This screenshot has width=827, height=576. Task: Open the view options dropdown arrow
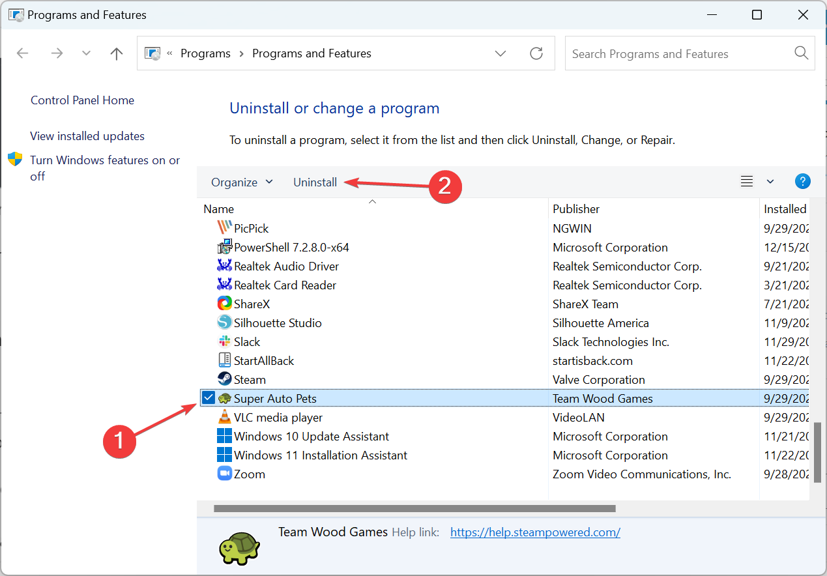tap(770, 182)
